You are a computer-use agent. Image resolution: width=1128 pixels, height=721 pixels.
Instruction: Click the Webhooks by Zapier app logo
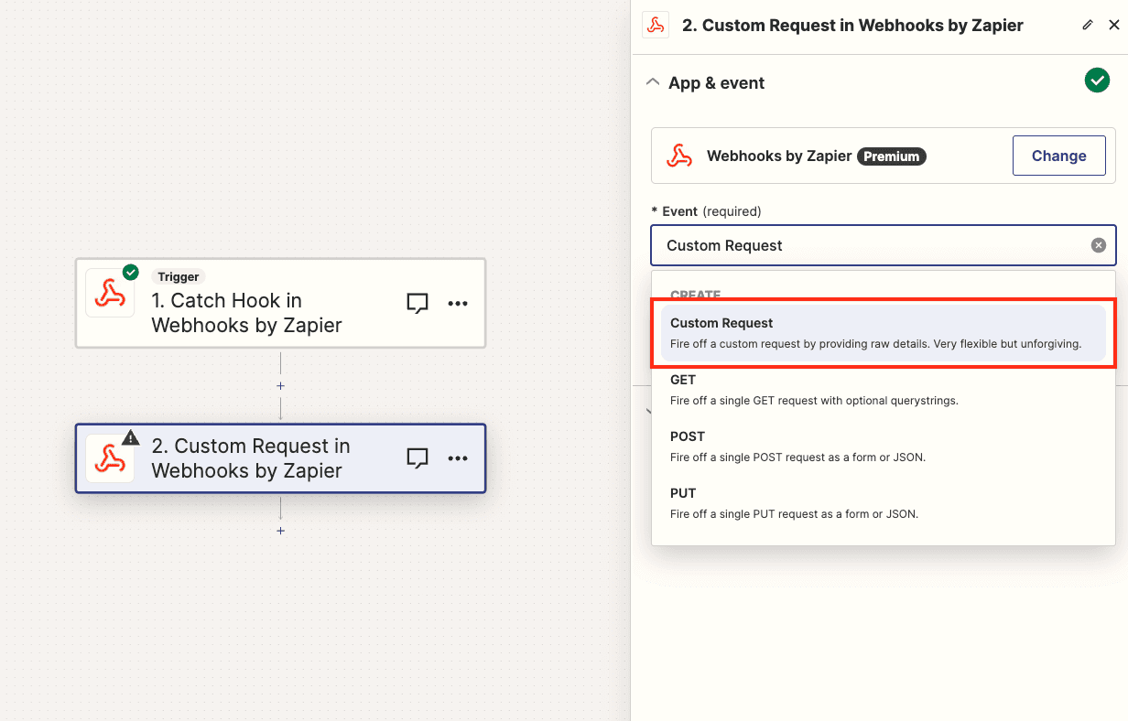(679, 156)
